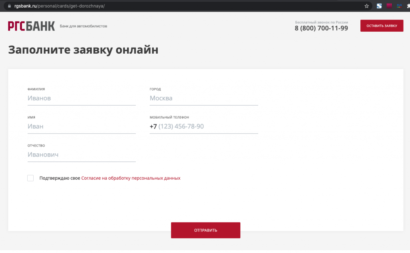Image resolution: width=410 pixels, height=253 pixels.
Task: Focus the Отчество input field
Action: [x=82, y=155]
